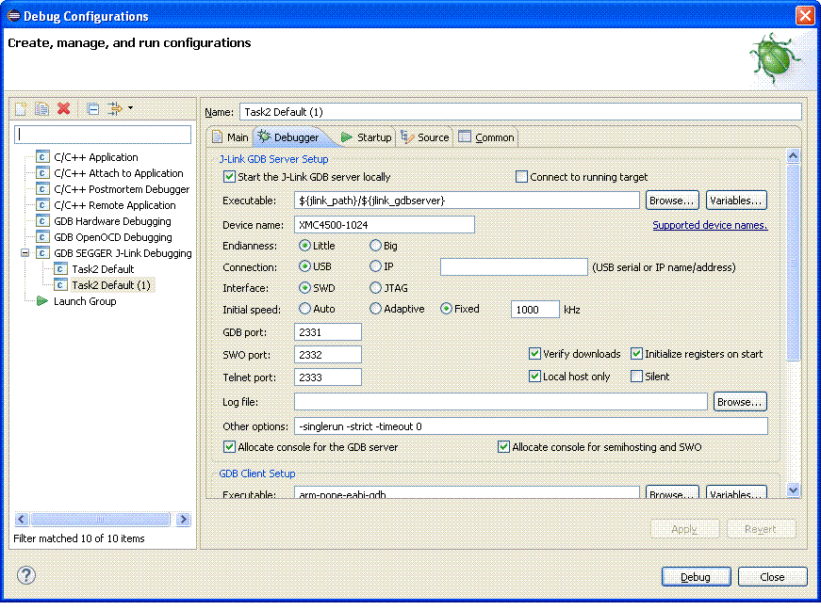The height and width of the screenshot is (610, 821).
Task: Open the Source tab
Action: (x=425, y=136)
